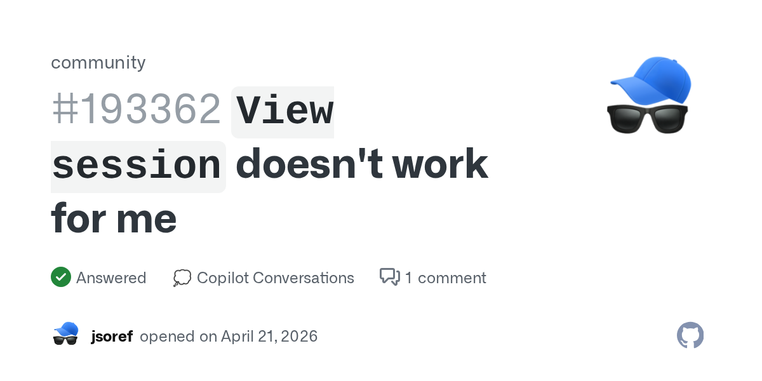Image resolution: width=762 pixels, height=381 pixels.
Task: Click the green Answered checkmark icon
Action: coord(60,277)
